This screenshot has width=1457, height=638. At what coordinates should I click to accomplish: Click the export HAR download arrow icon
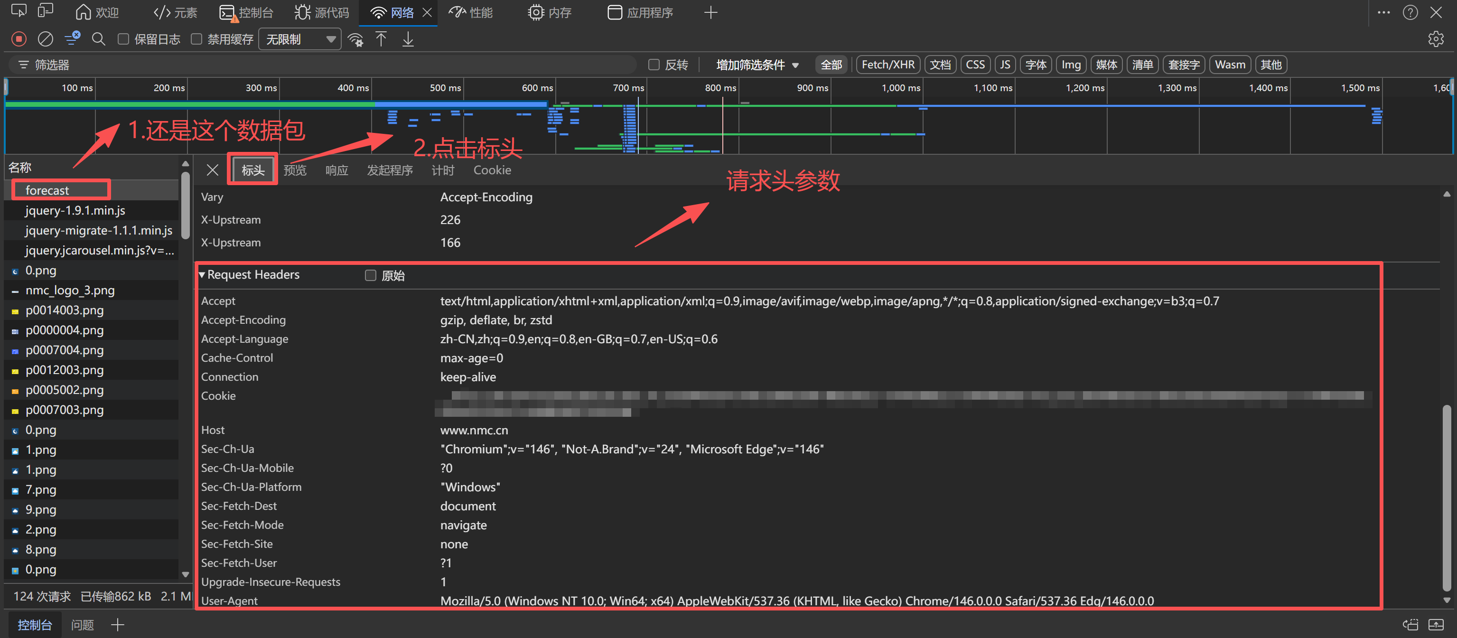coord(408,39)
